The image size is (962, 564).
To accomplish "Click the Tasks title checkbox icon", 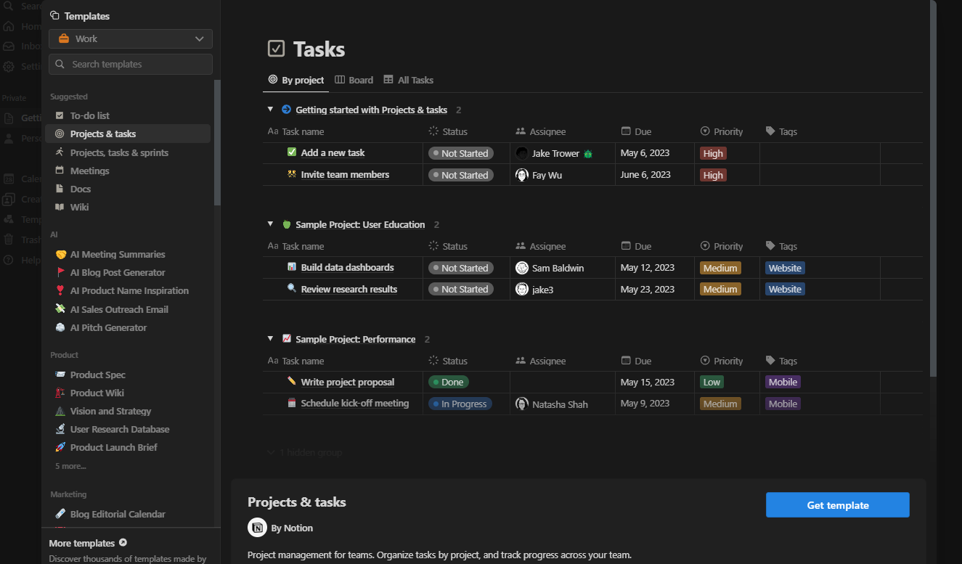I will pos(276,49).
